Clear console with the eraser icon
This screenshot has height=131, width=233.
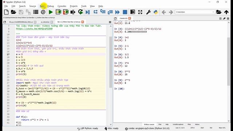click(224, 19)
